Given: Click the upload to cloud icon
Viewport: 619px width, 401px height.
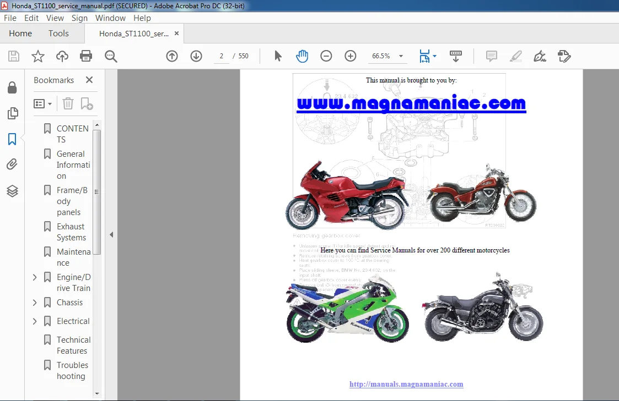Looking at the screenshot, I should (62, 56).
